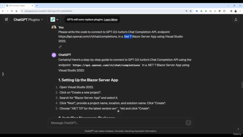Open the Chrome profile avatar
Screen dimensions: 243x137
[x=235, y=11]
